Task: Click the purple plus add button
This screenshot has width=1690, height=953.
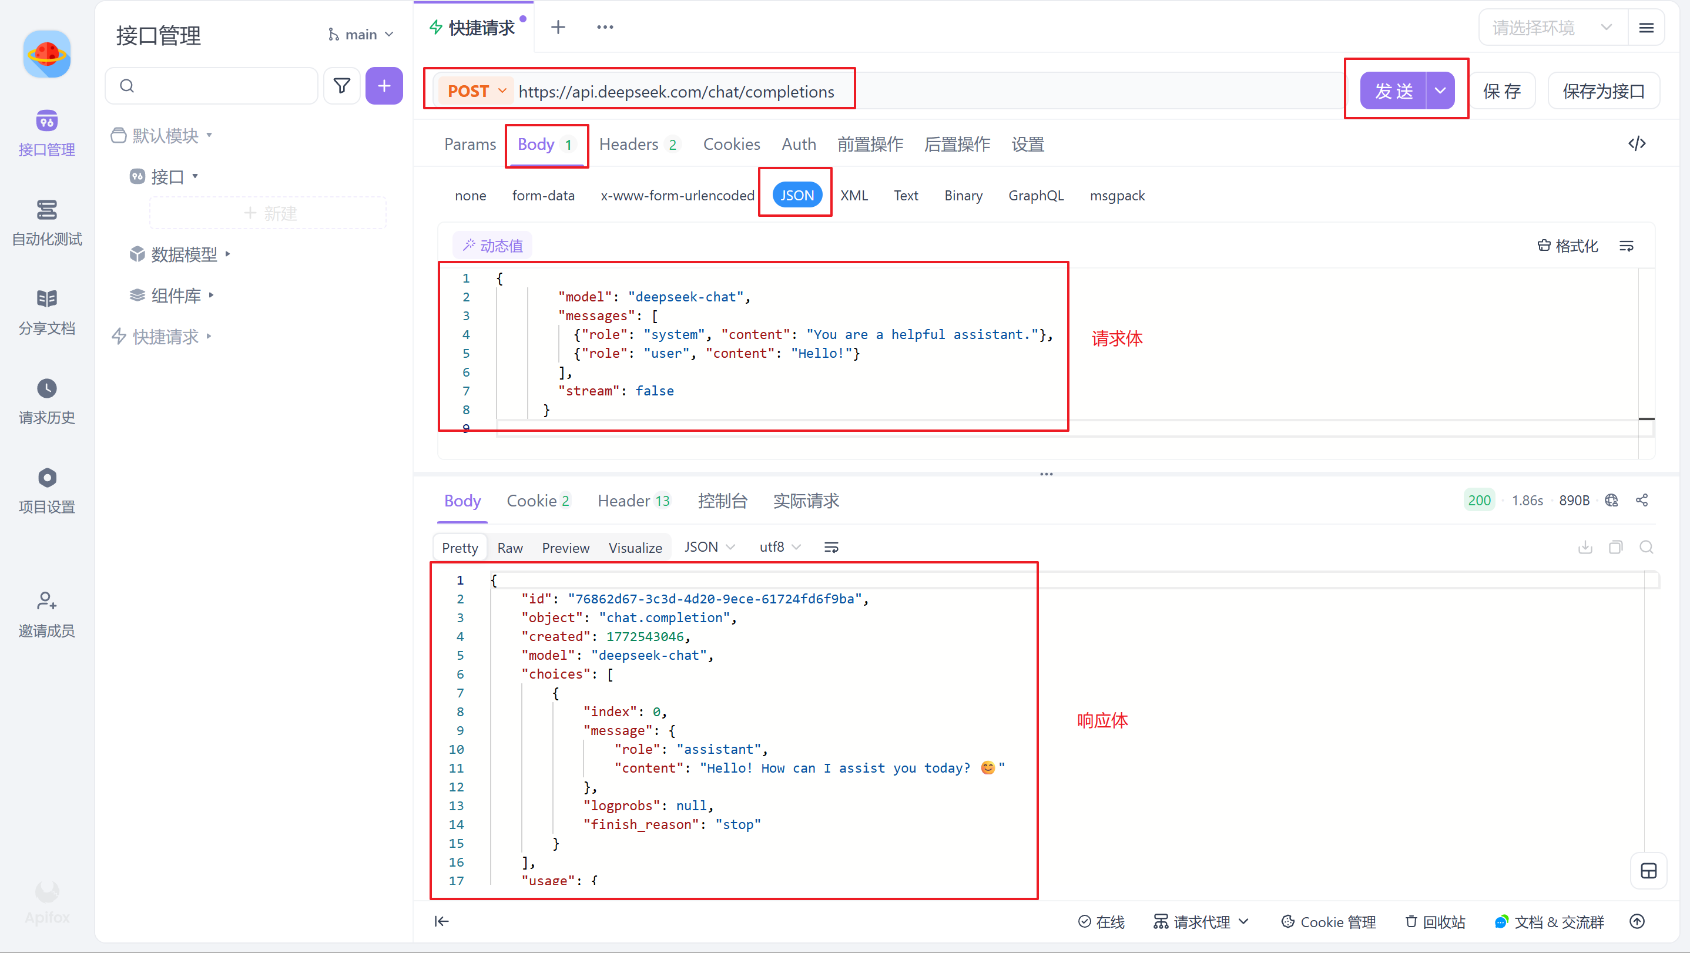Action: [x=384, y=86]
